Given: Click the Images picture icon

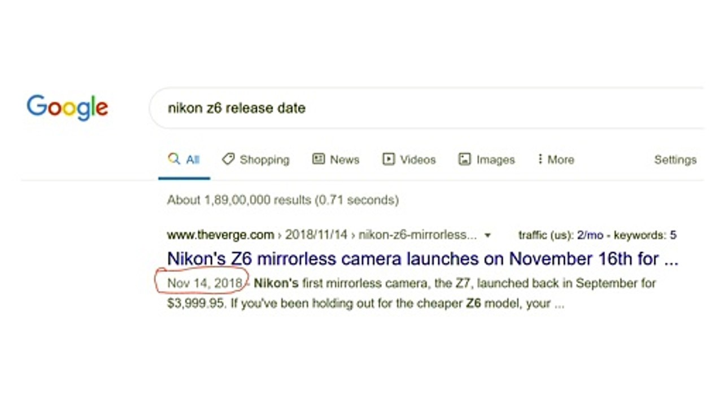Looking at the screenshot, I should pos(464,159).
